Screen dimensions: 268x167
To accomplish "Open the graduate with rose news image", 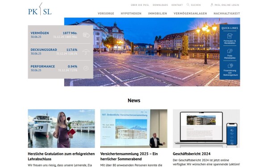I will pos(61,129).
